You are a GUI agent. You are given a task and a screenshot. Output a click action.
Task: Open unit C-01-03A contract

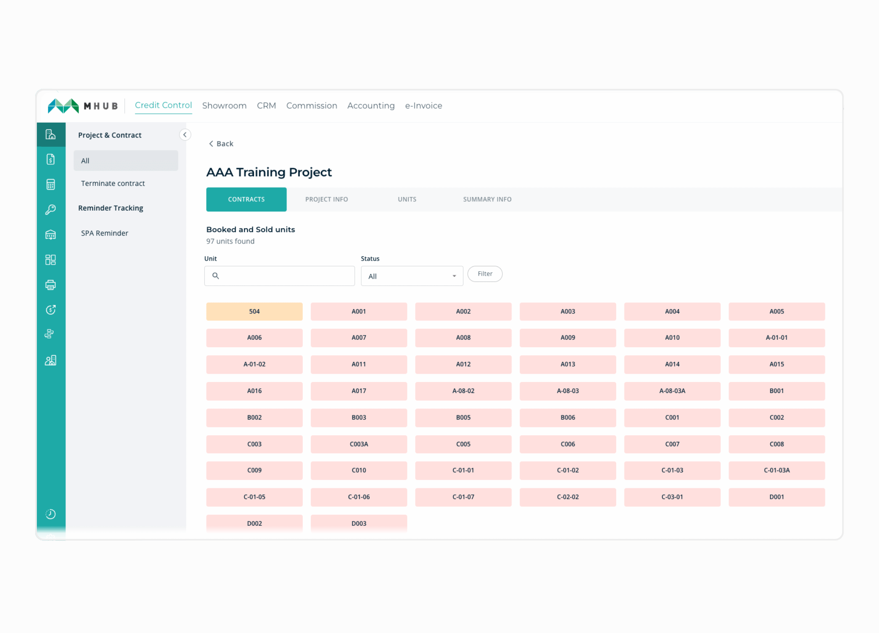777,470
